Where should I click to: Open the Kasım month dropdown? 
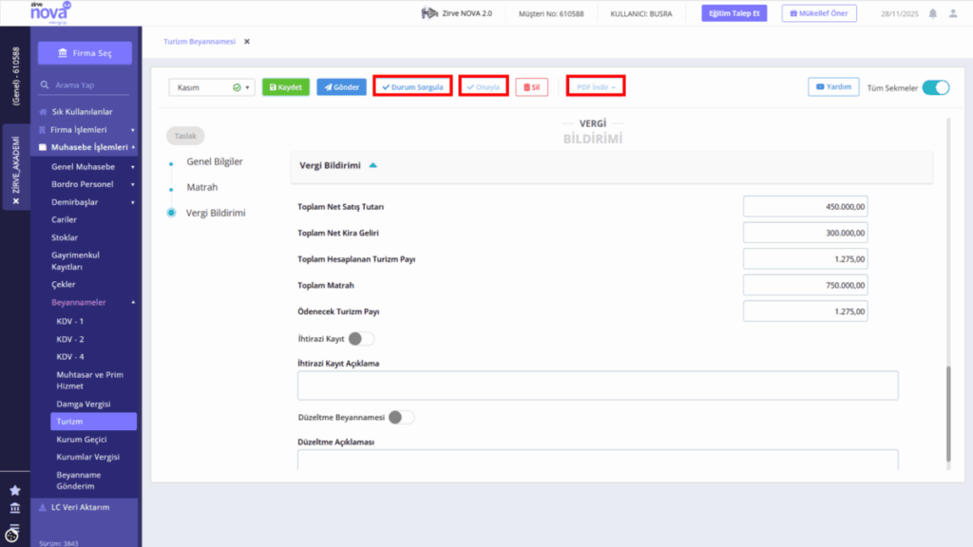click(x=212, y=87)
